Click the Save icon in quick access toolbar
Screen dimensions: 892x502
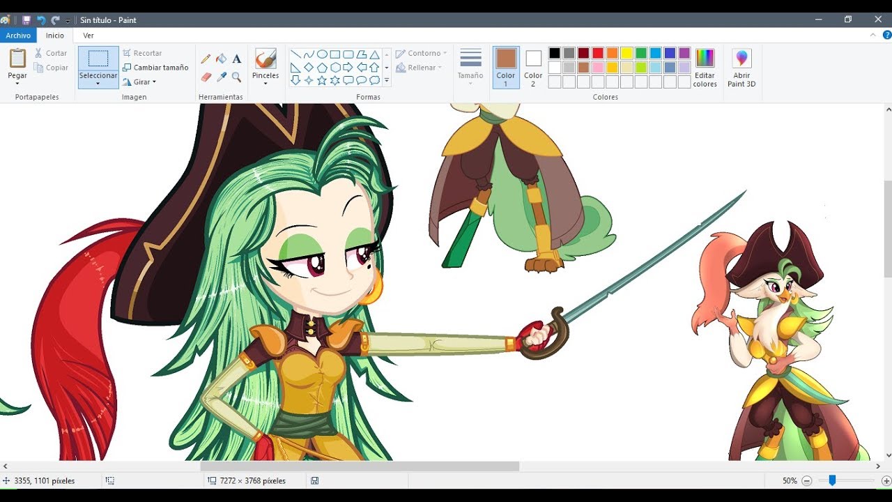pyautogui.click(x=26, y=20)
